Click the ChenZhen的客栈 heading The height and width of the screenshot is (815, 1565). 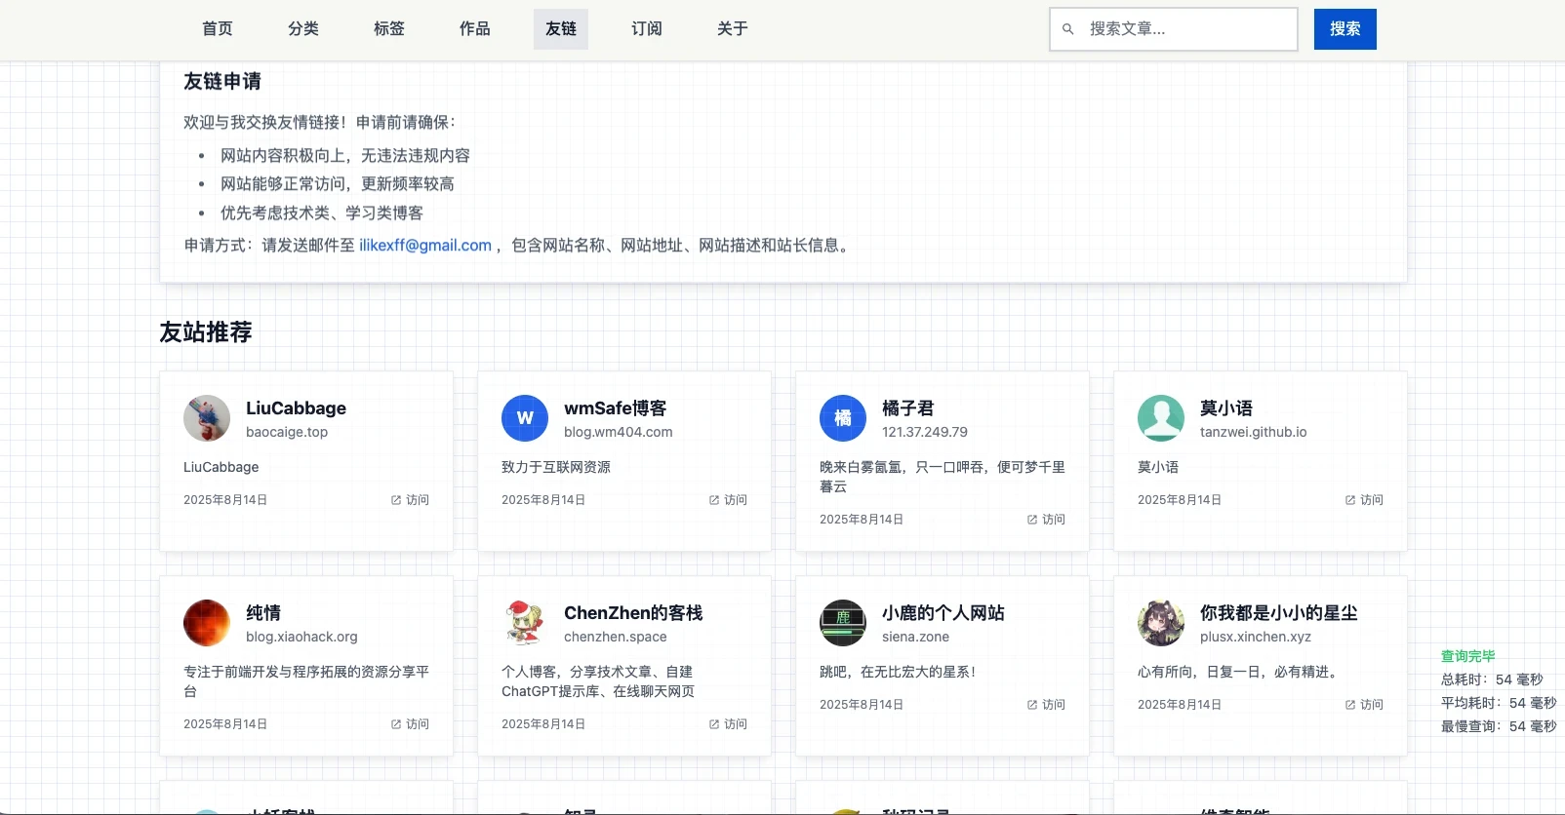[633, 613]
